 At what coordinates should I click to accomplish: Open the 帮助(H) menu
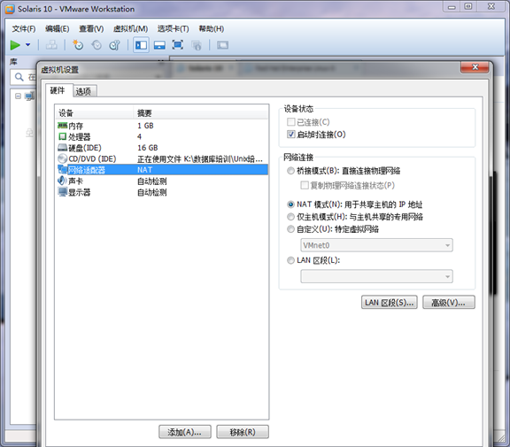(x=211, y=29)
